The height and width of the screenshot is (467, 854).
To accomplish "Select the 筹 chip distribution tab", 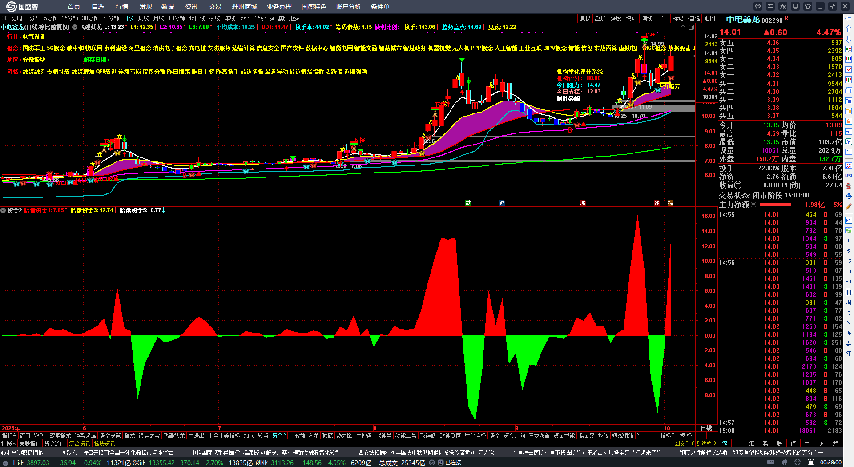I will coord(835,443).
